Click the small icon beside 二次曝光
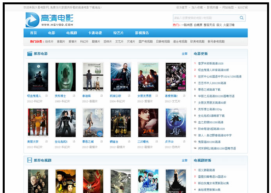This screenshot has height=193, width=271. (x=157, y=141)
